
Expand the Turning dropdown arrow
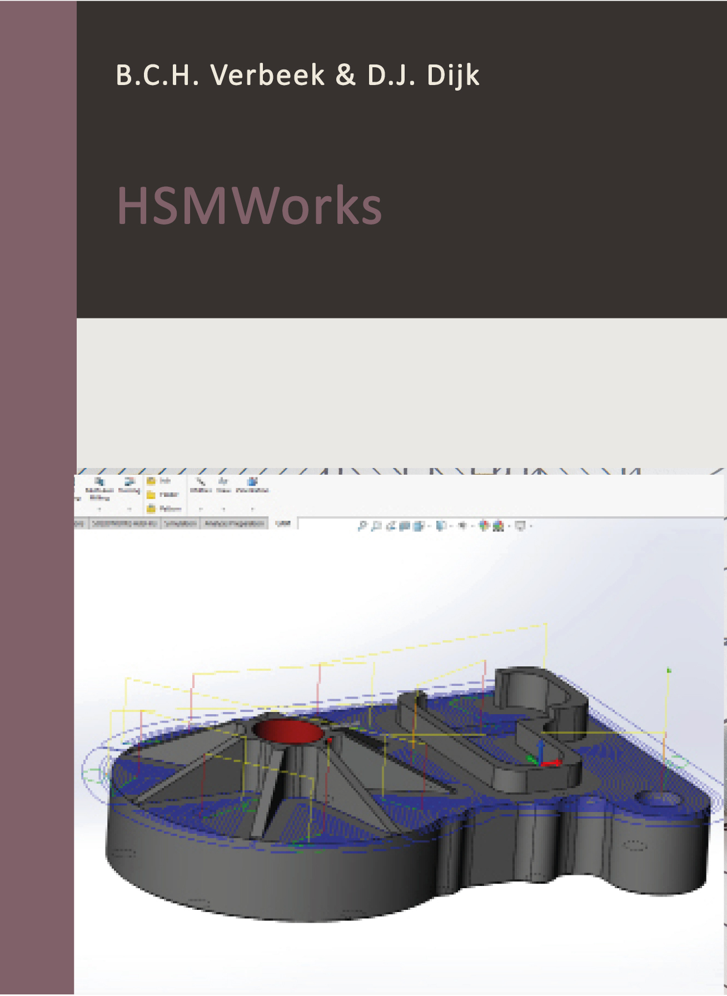[x=129, y=509]
